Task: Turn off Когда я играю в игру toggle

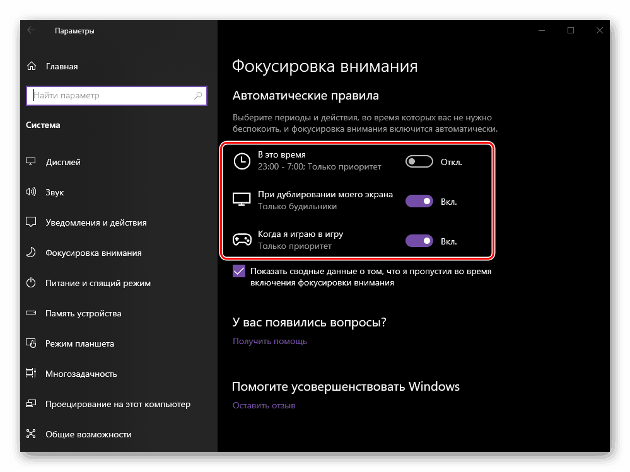Action: point(419,241)
